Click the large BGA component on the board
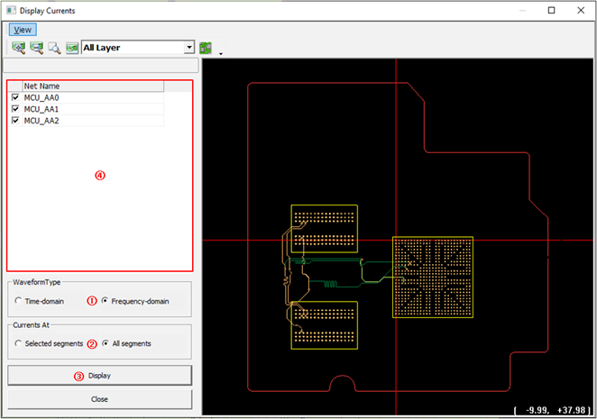Screen dimensions: 597x419 [x=433, y=277]
